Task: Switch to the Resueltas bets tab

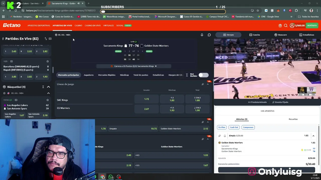Action: [x=293, y=119]
